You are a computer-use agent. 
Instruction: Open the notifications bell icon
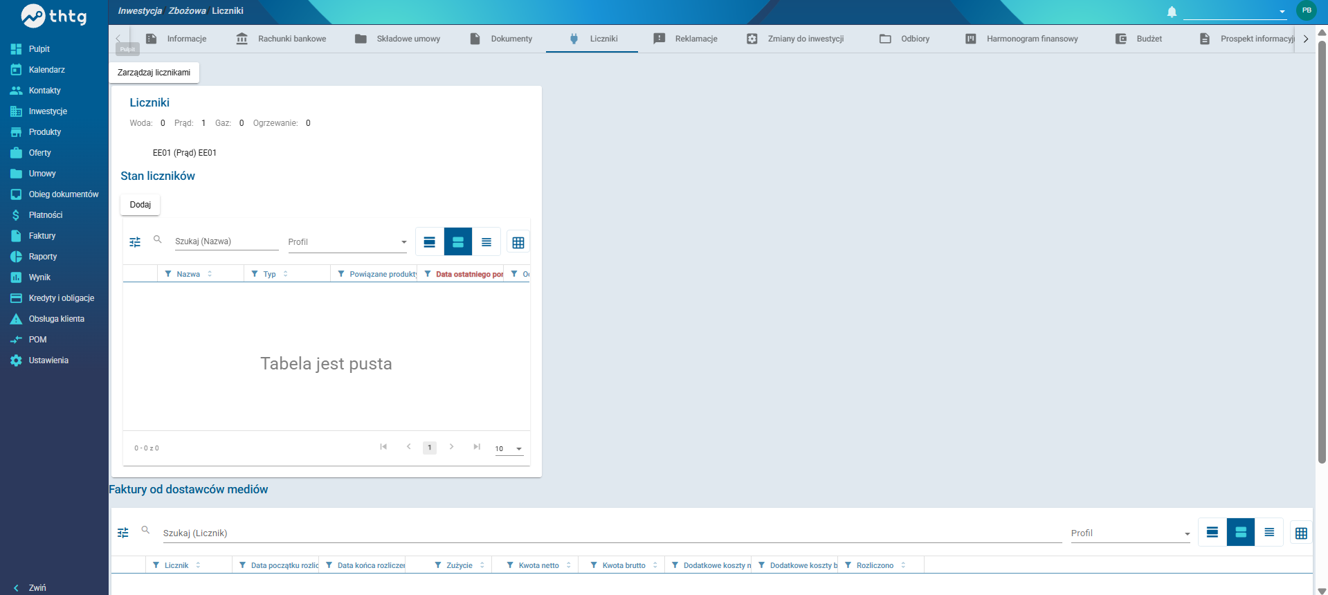click(1172, 12)
